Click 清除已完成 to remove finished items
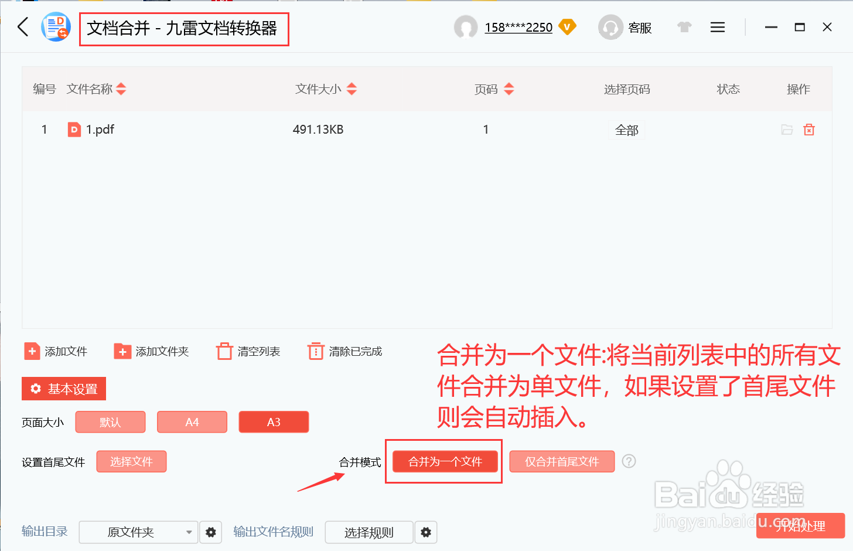Screen dimensions: 853x551 coord(345,351)
